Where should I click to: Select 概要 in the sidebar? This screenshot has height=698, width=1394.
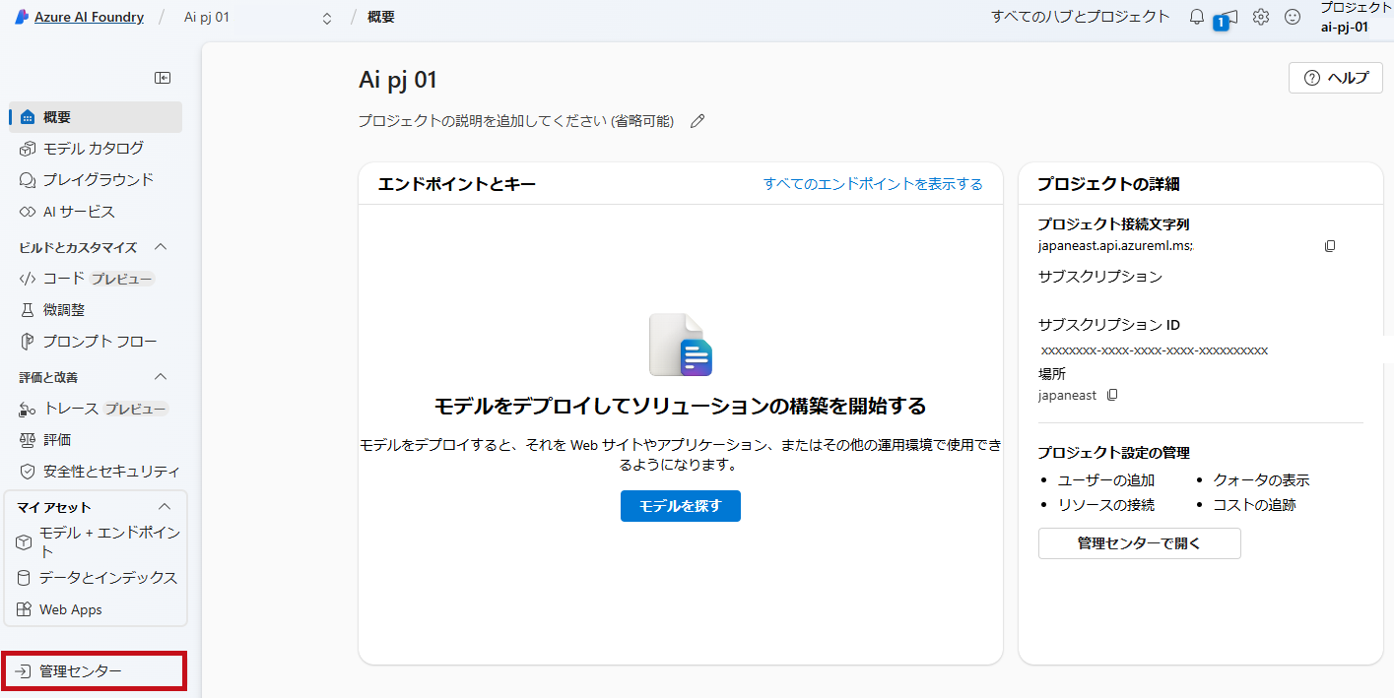[x=96, y=117]
